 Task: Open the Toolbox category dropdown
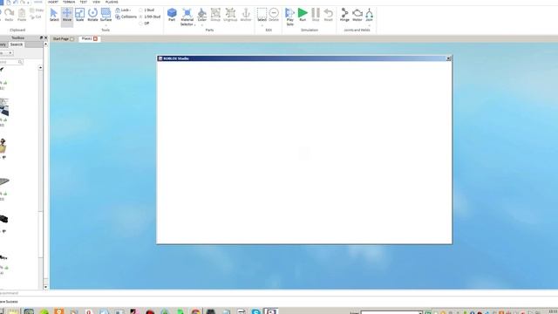10,53
